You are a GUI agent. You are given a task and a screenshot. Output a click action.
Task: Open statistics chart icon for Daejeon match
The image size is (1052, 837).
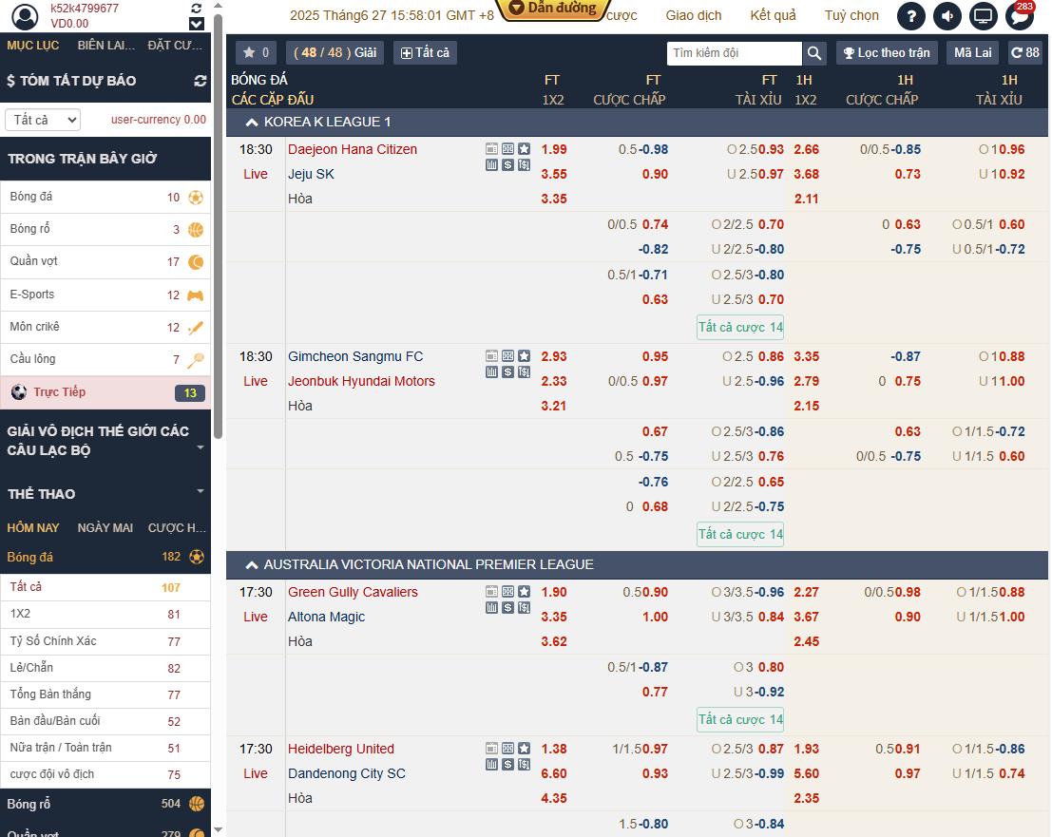click(x=491, y=164)
